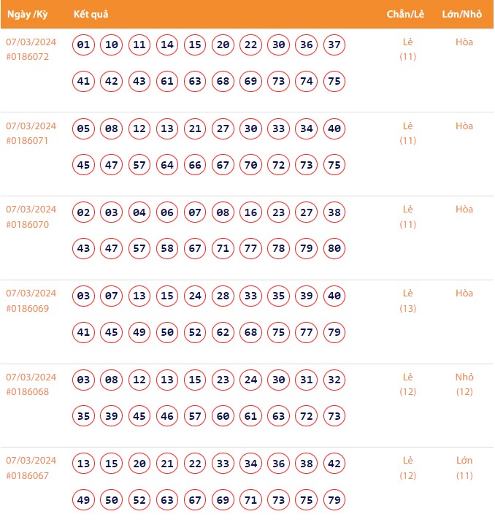Select the ball numbered 28
Screen dimensions: 495x522
[x=223, y=297]
